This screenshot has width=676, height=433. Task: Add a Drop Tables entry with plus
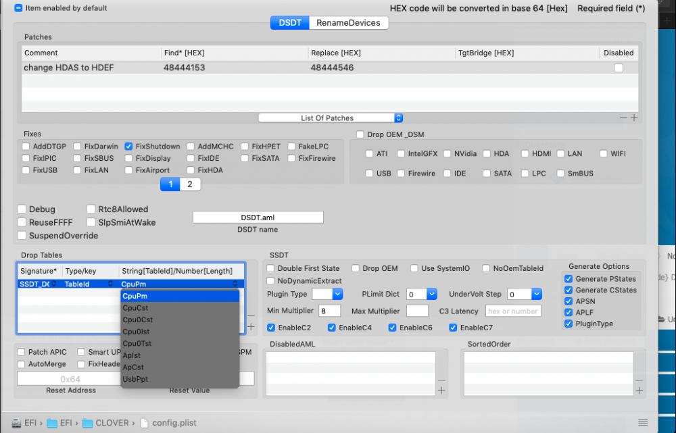251,326
